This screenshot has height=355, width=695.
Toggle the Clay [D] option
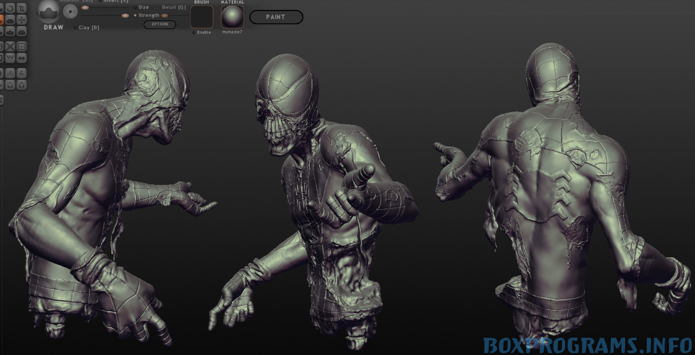coord(87,27)
